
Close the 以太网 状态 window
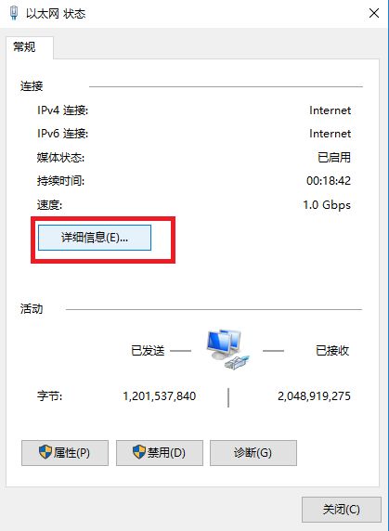(374, 13)
